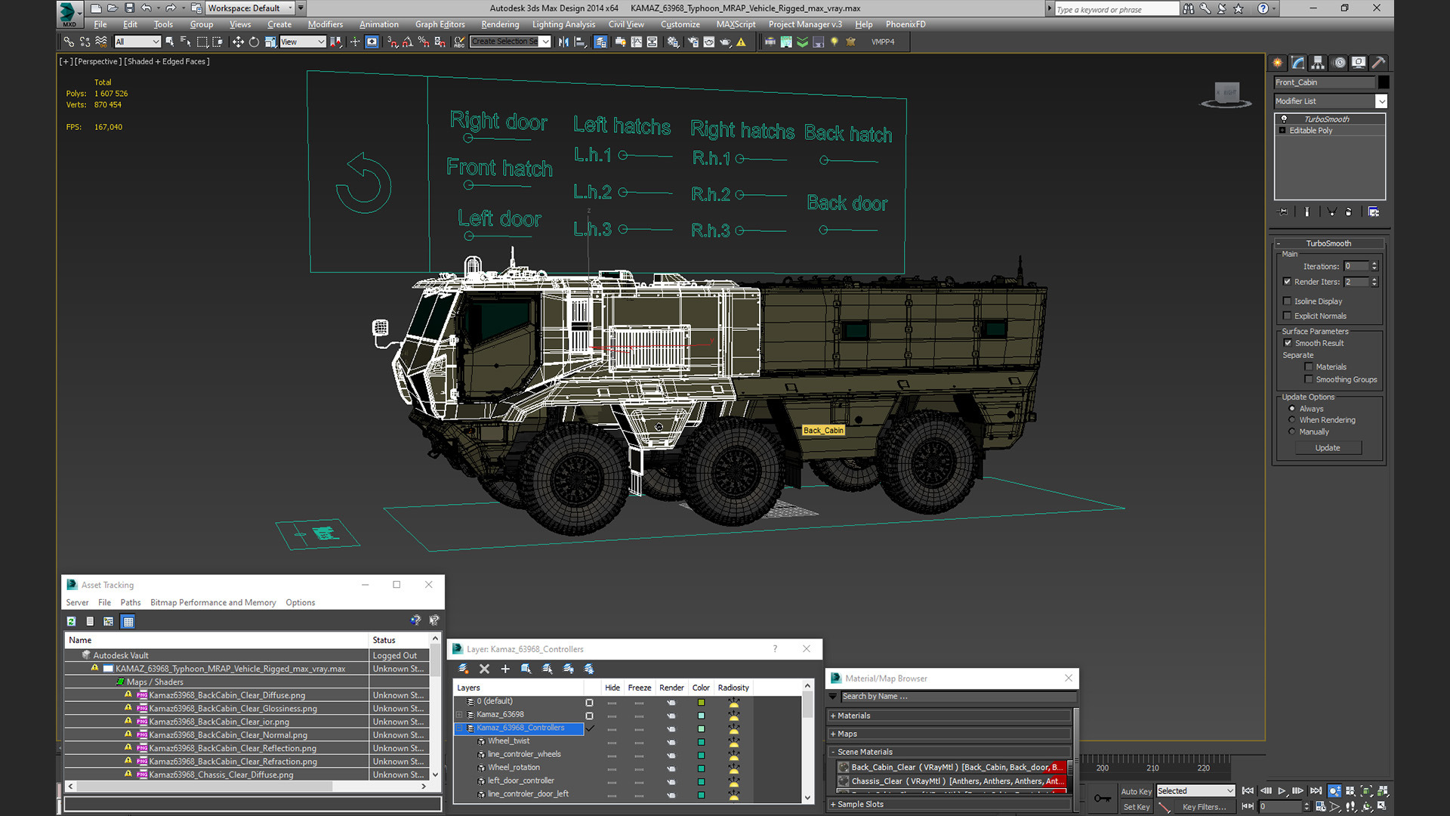
Task: Click the Auto Key button
Action: point(1136,791)
